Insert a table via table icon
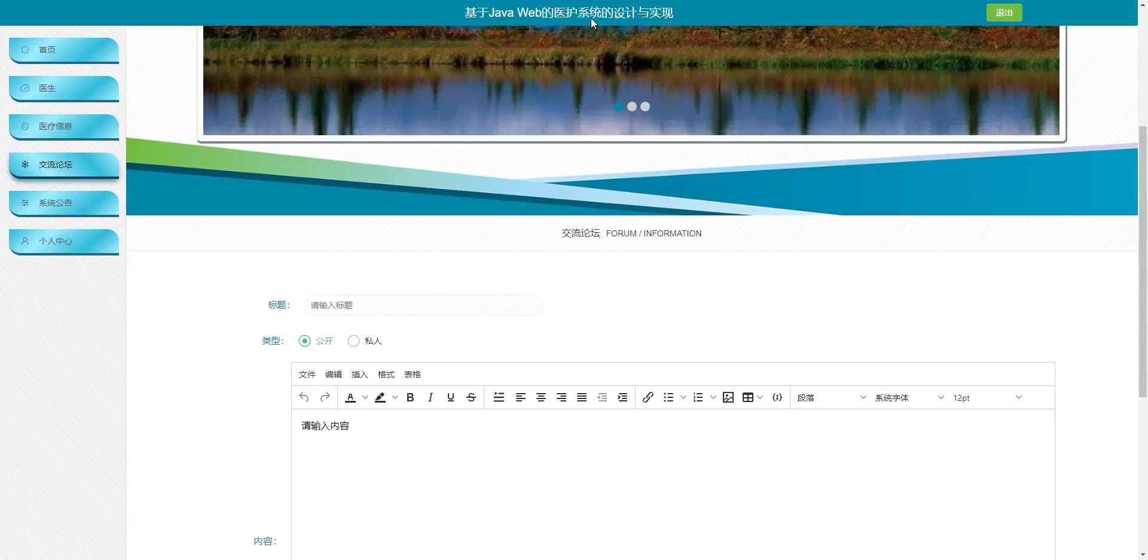The height and width of the screenshot is (560, 1148). (x=747, y=397)
